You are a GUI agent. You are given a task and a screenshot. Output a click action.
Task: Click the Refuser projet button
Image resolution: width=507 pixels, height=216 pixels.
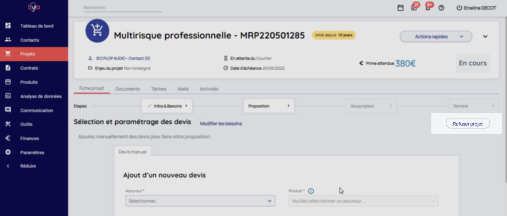[468, 124]
